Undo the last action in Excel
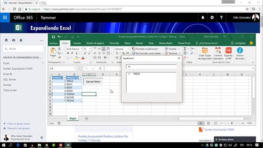263x148 pixels. point(59,37)
